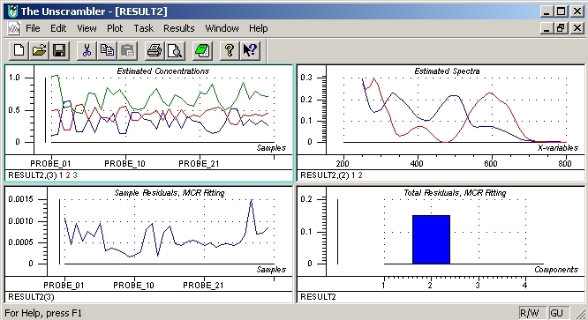Click the document icon left of File menu
The height and width of the screenshot is (320, 588).
coord(14,28)
